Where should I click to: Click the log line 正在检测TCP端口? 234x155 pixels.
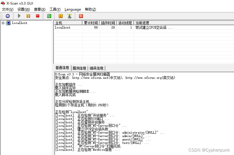[82, 119]
